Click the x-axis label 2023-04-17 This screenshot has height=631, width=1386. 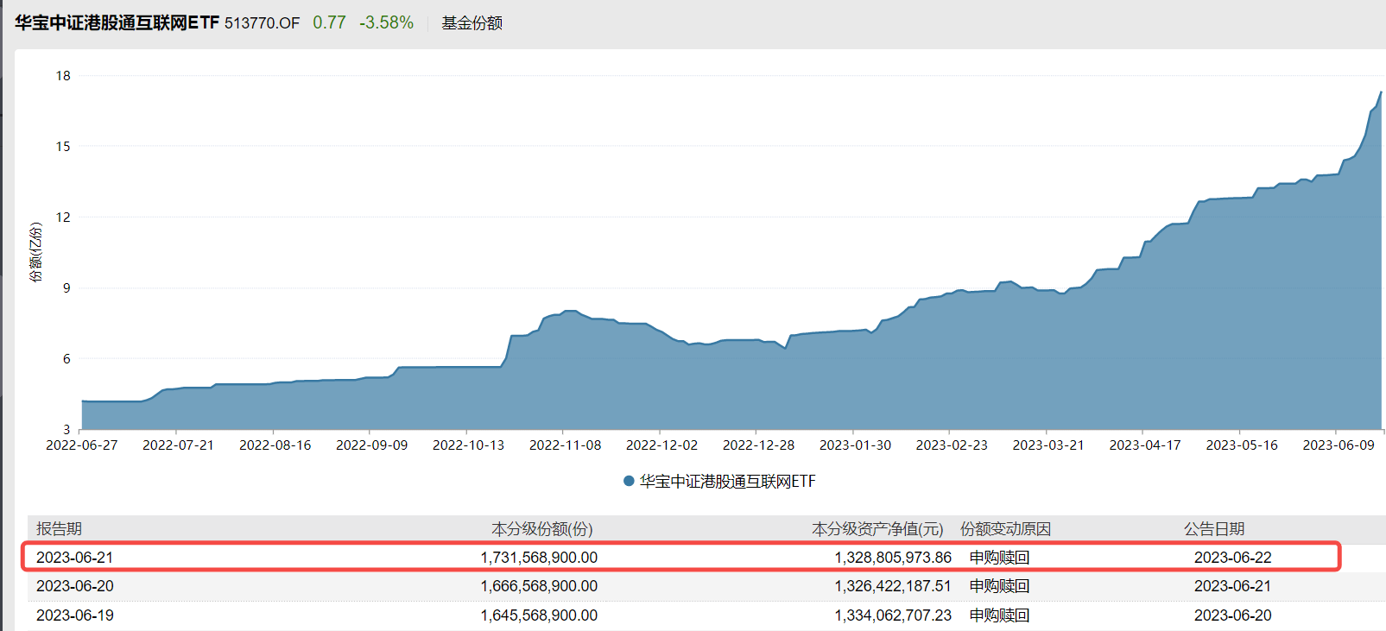[x=1145, y=445]
